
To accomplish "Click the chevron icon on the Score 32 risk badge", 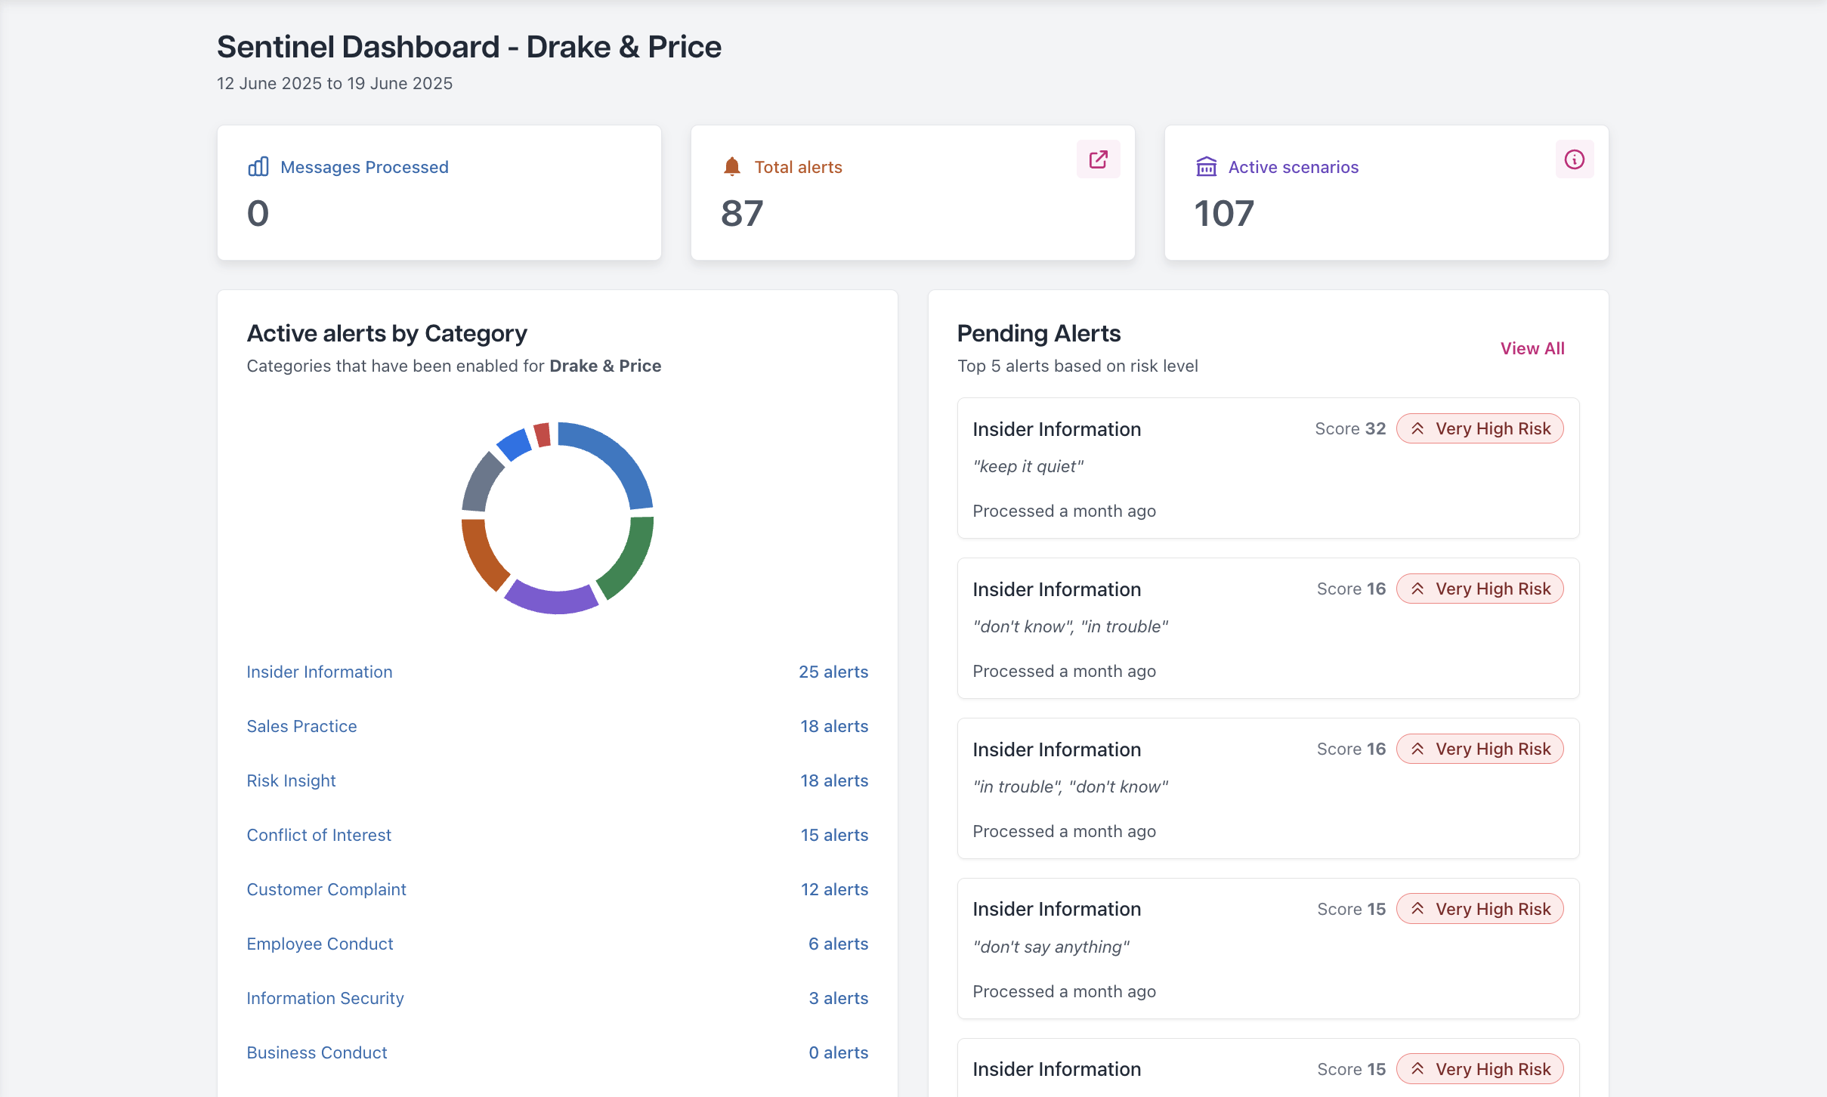I will [1417, 429].
